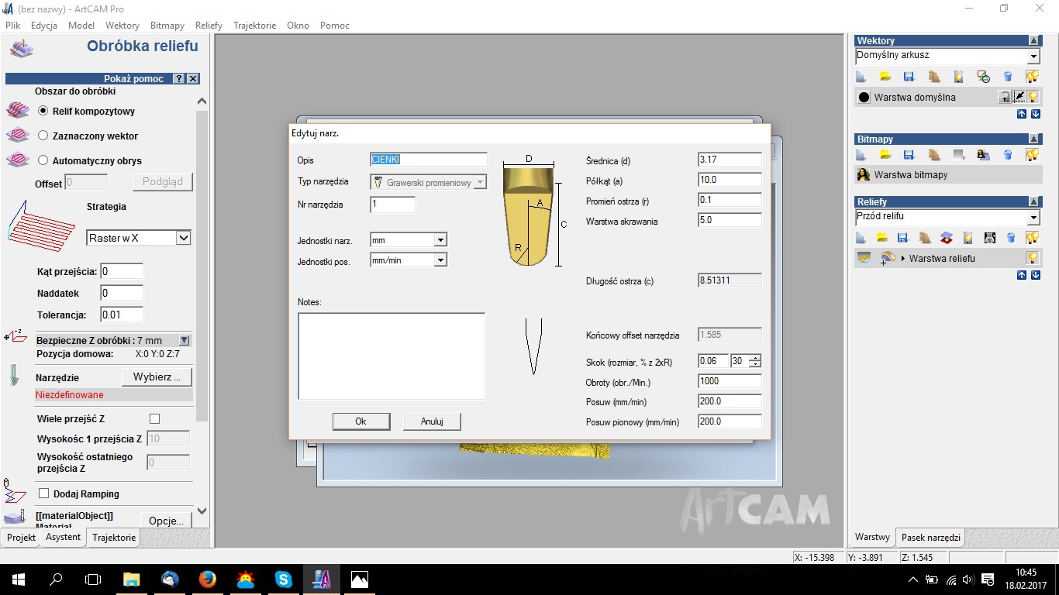
Task: Open the Raster w X strategy dropdown
Action: [184, 238]
